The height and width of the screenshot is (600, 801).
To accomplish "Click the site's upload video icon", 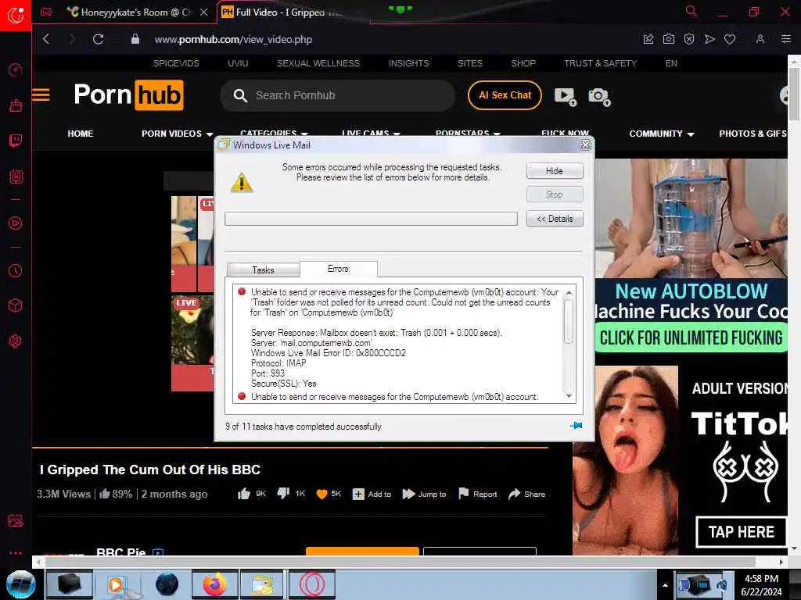I will click(566, 96).
